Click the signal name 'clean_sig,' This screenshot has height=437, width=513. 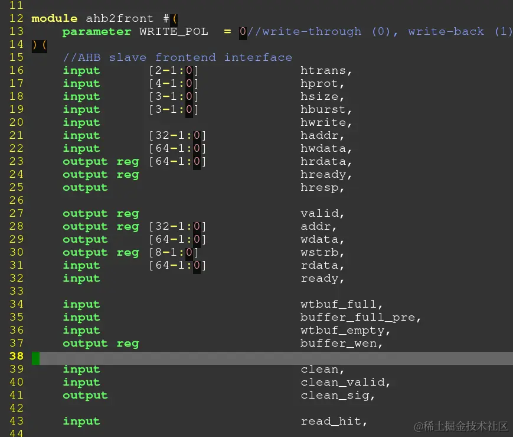pos(338,396)
